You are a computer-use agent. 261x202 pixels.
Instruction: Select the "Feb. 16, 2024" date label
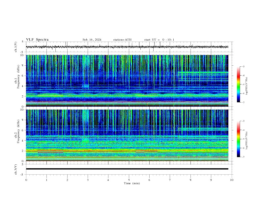(92, 40)
